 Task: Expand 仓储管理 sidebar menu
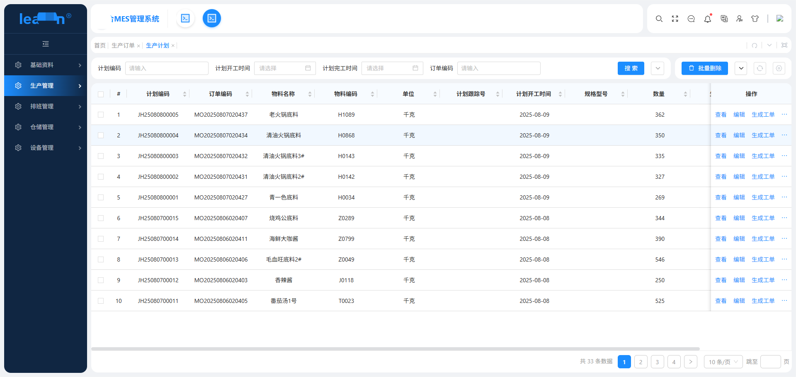click(x=46, y=127)
